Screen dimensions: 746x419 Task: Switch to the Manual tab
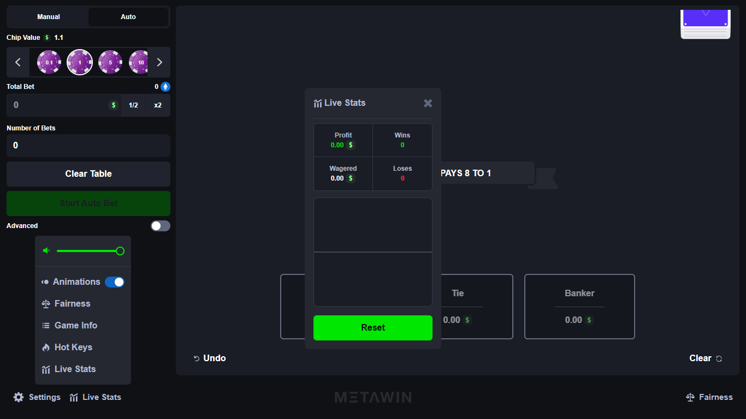tap(49, 17)
